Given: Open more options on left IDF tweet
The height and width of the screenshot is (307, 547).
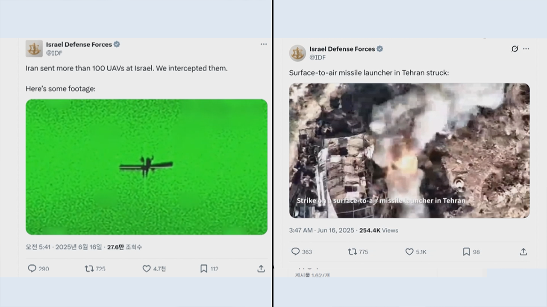Looking at the screenshot, I should [x=264, y=44].
